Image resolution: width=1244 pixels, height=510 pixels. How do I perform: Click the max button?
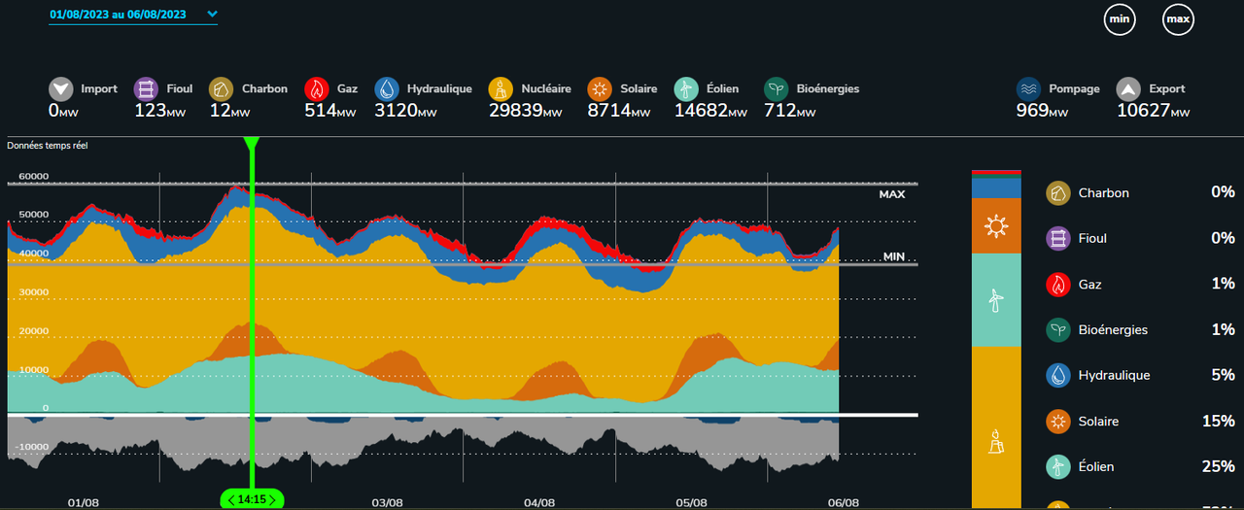tap(1178, 19)
